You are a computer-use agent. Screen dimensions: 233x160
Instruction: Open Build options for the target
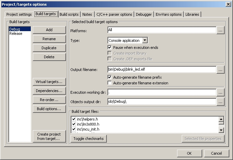pyautogui.click(x=49, y=109)
